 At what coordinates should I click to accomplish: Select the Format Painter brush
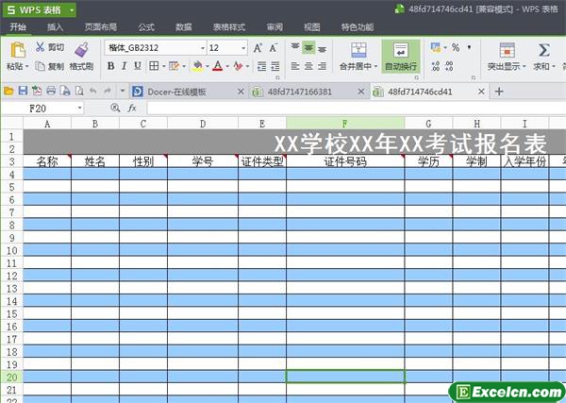(x=81, y=49)
